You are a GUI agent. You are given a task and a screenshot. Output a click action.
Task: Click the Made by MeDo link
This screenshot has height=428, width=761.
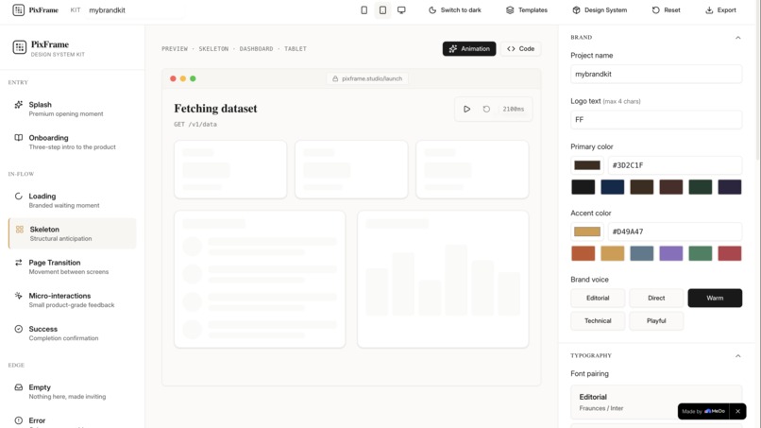(703, 411)
